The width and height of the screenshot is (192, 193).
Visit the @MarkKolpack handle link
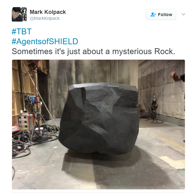pyautogui.click(x=45, y=18)
